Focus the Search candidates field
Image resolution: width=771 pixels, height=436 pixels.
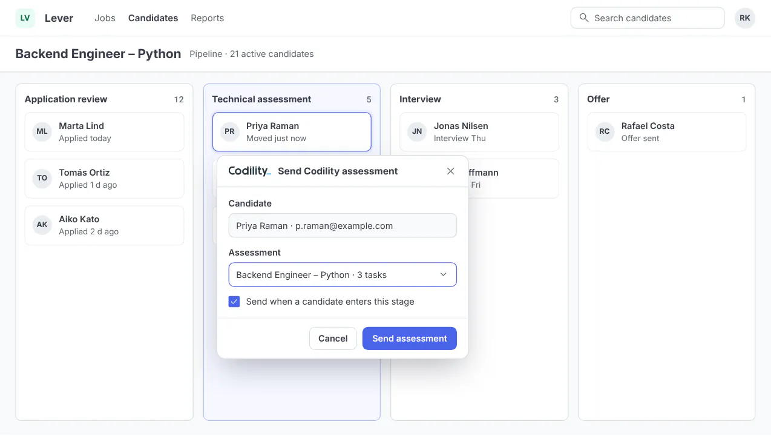648,18
